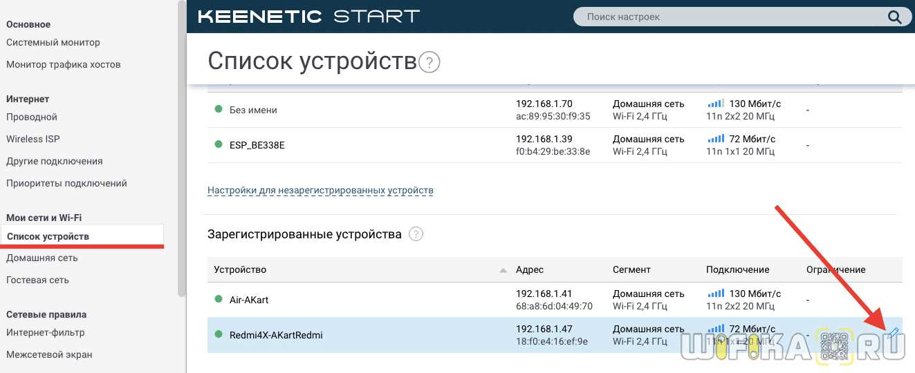Click the Подключение column header
This screenshot has width=915, height=373.
[x=737, y=269]
